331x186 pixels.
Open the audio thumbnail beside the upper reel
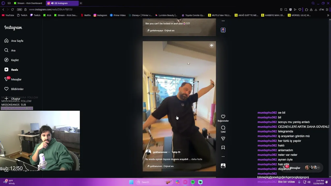(x=223, y=30)
